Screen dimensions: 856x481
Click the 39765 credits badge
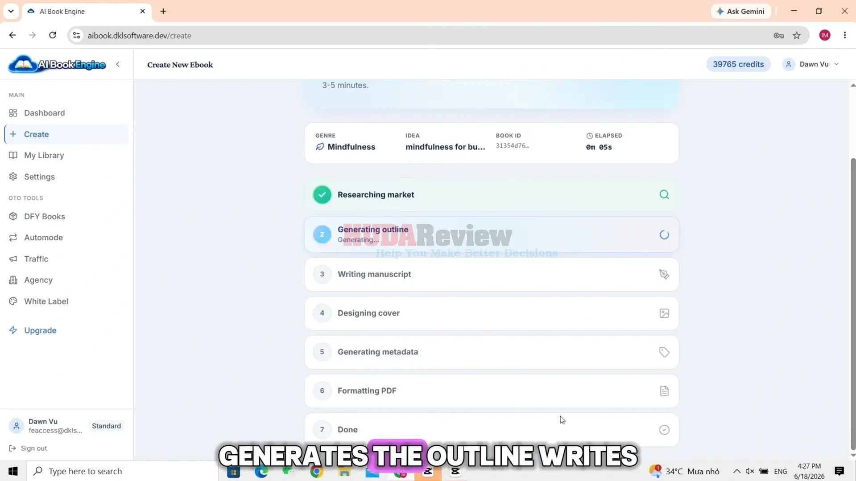(x=738, y=64)
